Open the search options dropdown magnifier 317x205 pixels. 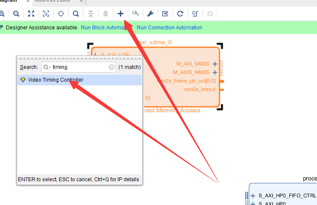pyautogui.click(x=47, y=67)
